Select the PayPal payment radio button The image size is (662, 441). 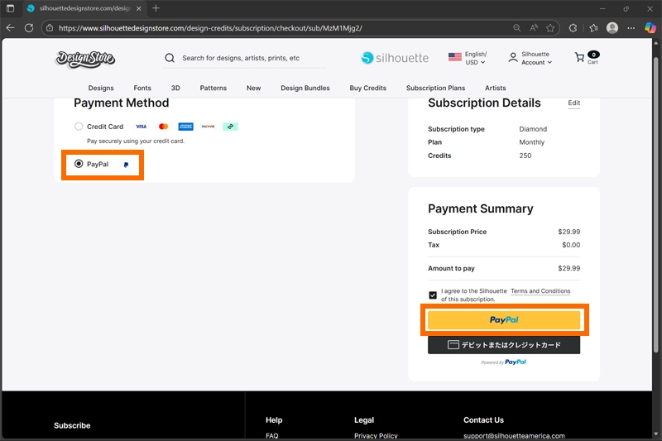[x=79, y=164]
